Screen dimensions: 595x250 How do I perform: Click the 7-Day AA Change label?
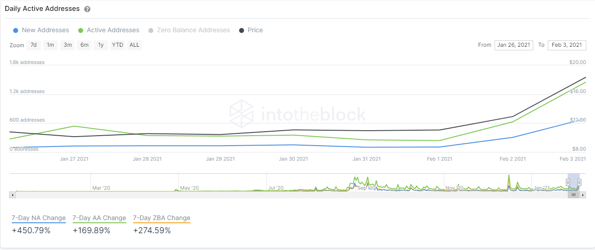click(99, 218)
